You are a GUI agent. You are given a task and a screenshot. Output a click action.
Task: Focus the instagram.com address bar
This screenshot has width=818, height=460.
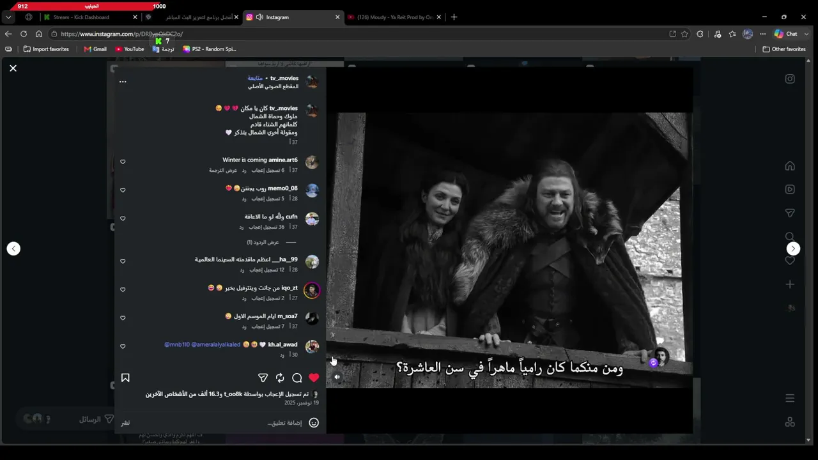coord(358,34)
